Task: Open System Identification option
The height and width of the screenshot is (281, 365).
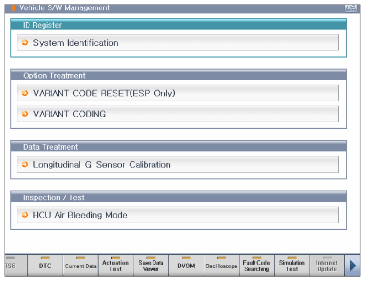Action: pos(178,43)
